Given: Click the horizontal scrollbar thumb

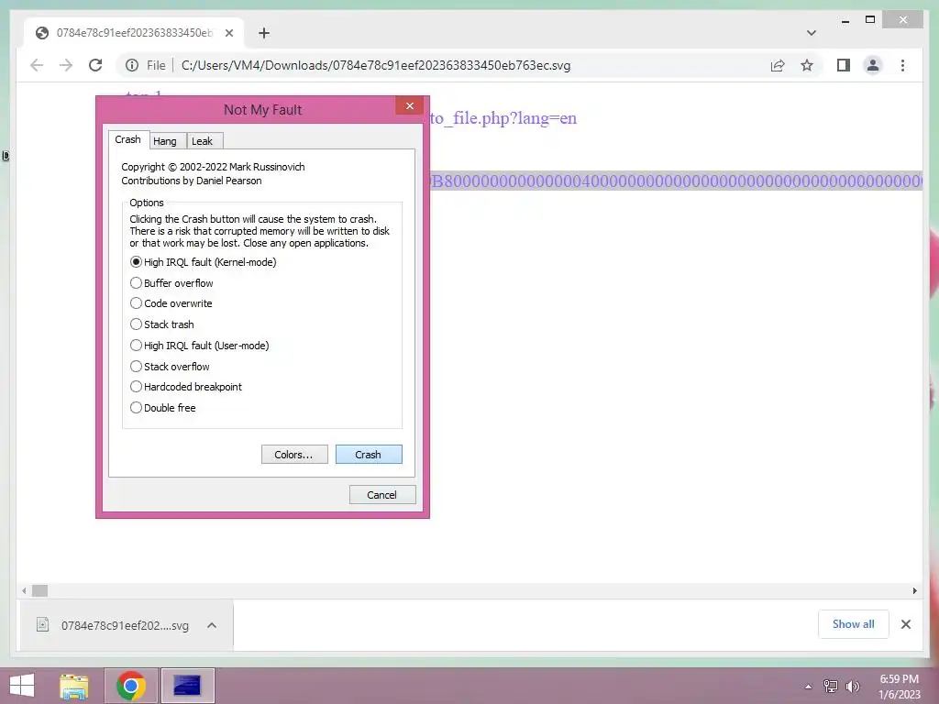Looking at the screenshot, I should tap(39, 591).
